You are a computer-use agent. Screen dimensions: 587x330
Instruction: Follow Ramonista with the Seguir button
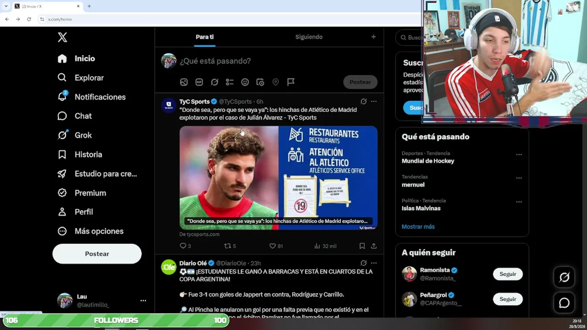(508, 274)
